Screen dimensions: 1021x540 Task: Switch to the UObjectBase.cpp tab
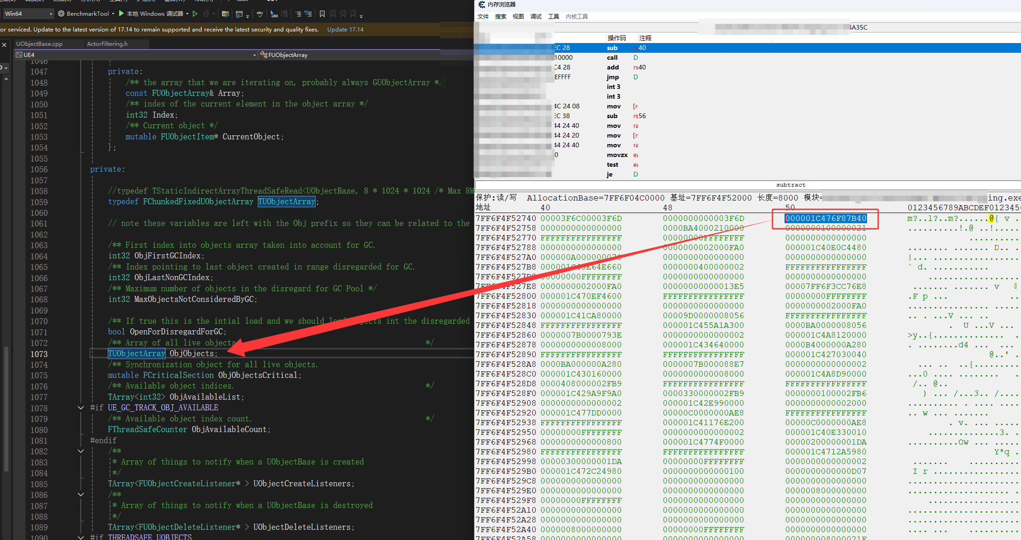pos(39,44)
